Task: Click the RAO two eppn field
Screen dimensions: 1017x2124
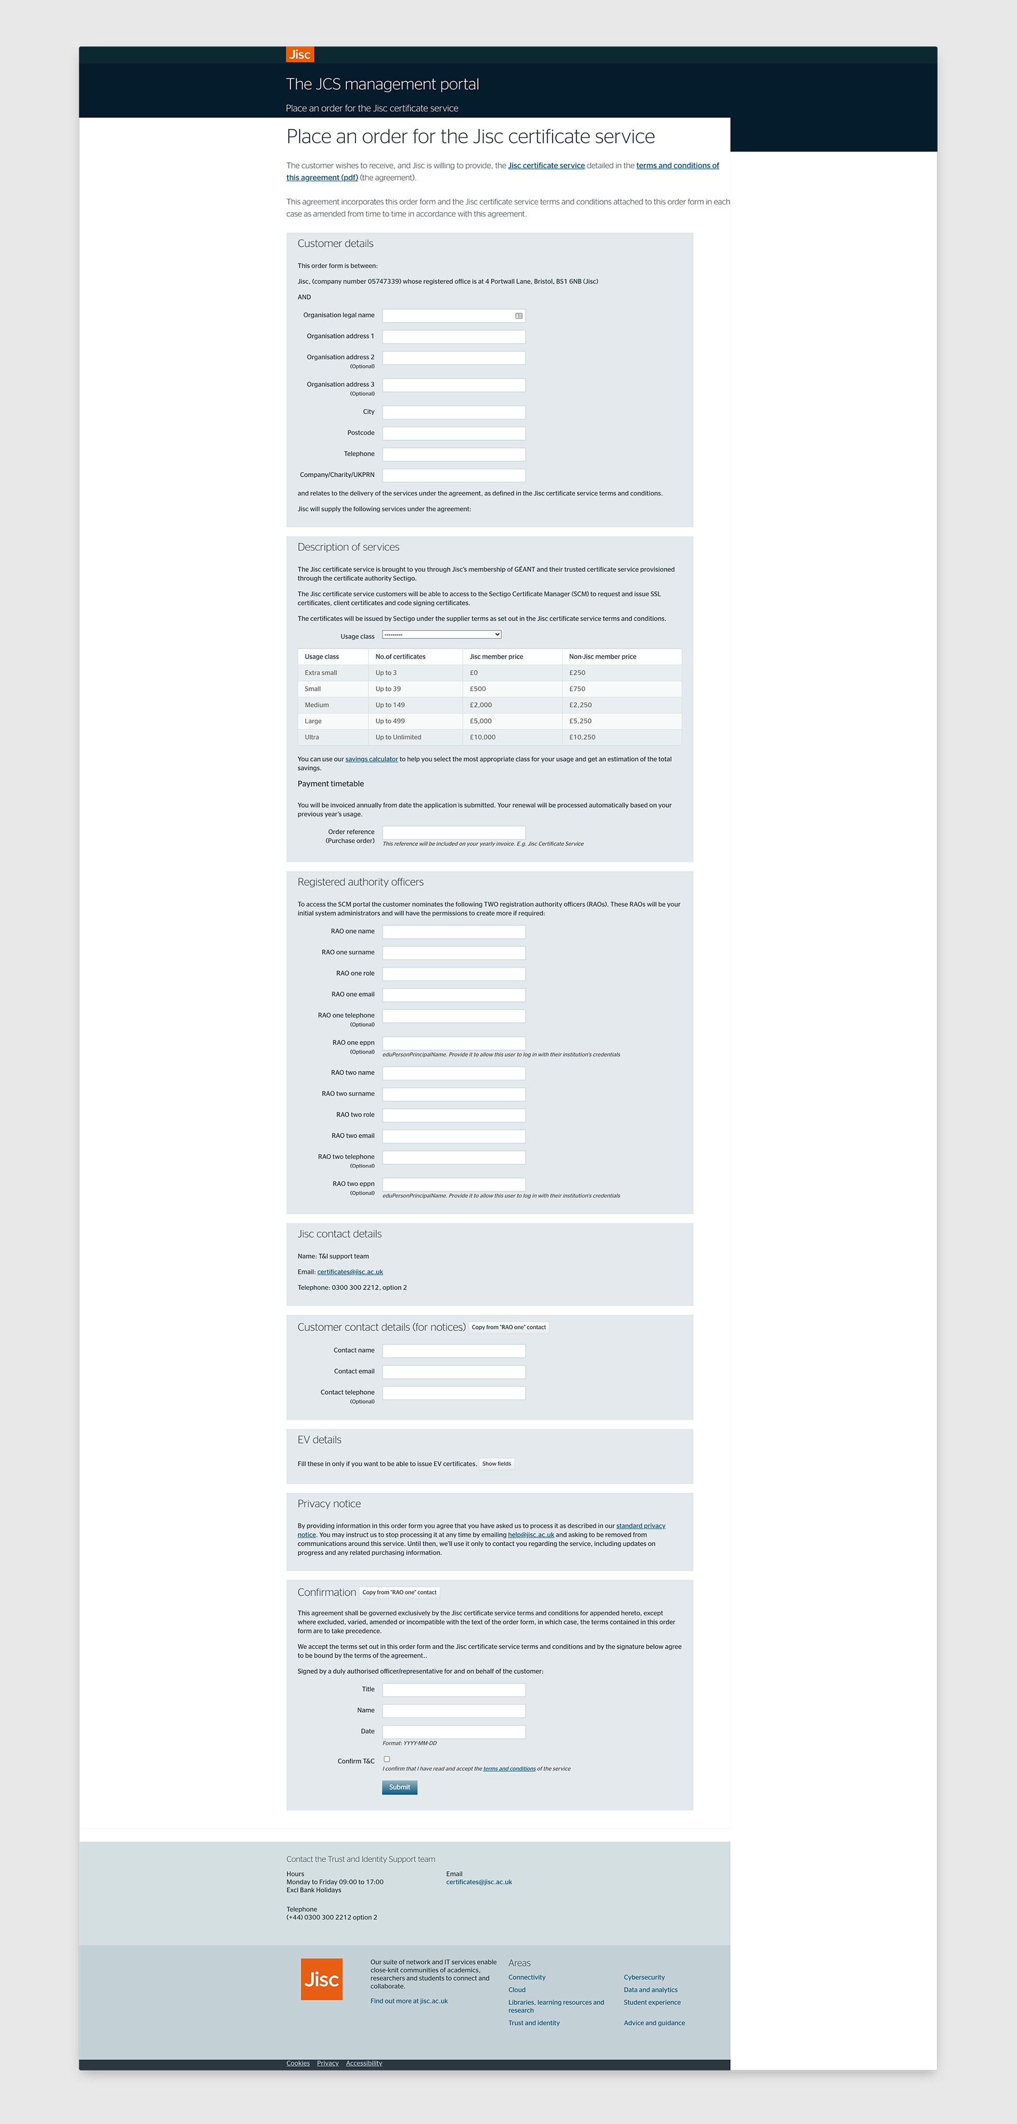Action: pos(454,1184)
